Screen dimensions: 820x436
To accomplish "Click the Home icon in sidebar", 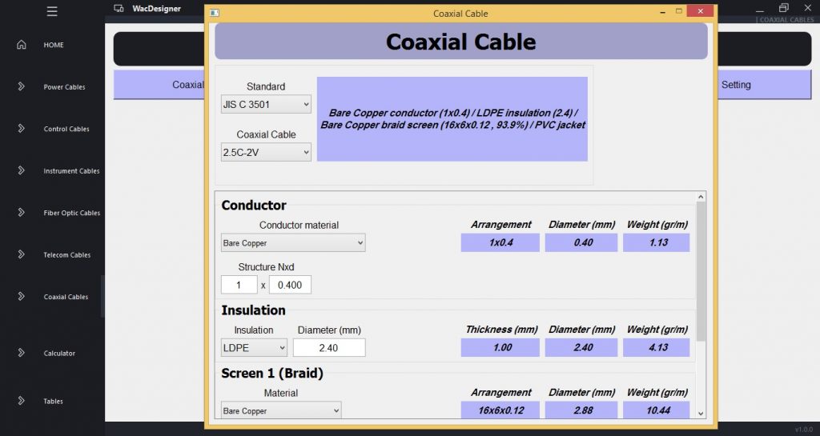I will pos(22,45).
